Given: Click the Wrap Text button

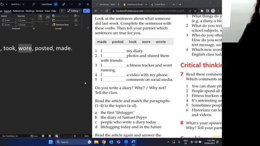Looking at the screenshot, I should point(48,19).
